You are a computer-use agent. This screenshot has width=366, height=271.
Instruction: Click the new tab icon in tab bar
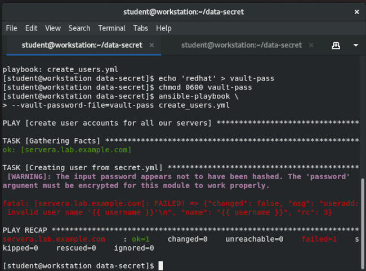pyautogui.click(x=336, y=45)
